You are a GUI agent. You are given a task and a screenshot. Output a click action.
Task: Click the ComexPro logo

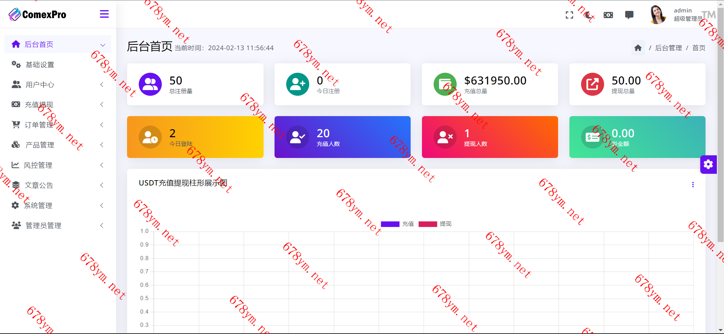(37, 14)
